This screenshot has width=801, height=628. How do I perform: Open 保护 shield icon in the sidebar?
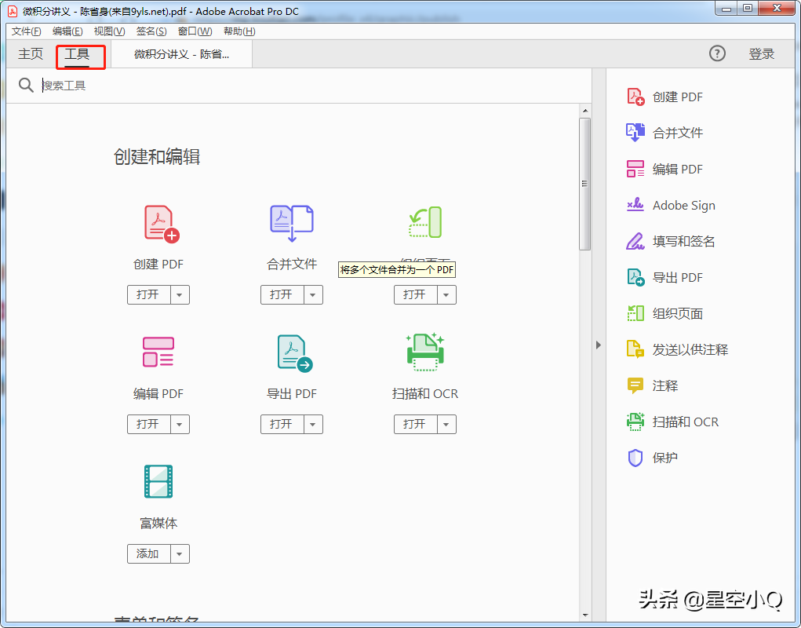pyautogui.click(x=635, y=458)
